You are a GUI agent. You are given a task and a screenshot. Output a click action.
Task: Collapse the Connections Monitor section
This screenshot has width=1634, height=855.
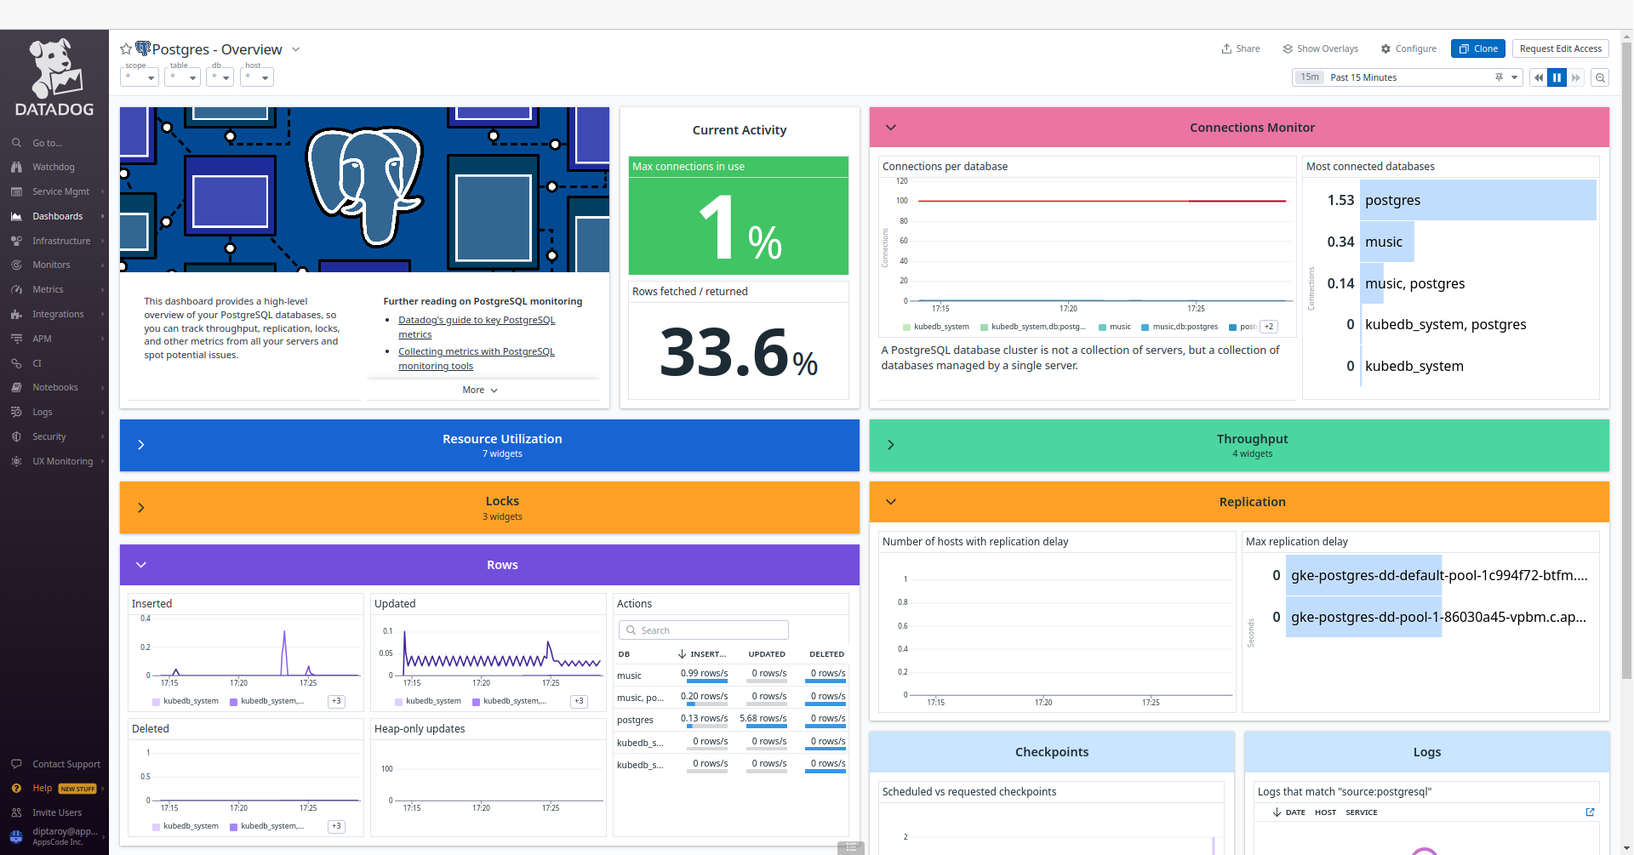(x=891, y=127)
